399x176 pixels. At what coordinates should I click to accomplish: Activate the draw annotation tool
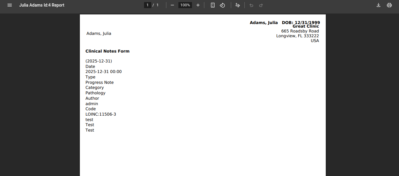[x=237, y=5]
